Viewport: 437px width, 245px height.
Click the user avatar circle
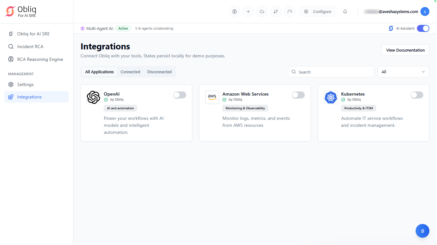pyautogui.click(x=425, y=12)
